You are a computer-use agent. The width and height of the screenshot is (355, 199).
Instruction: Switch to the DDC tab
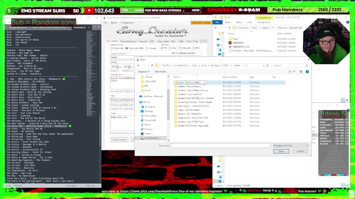pos(152,41)
